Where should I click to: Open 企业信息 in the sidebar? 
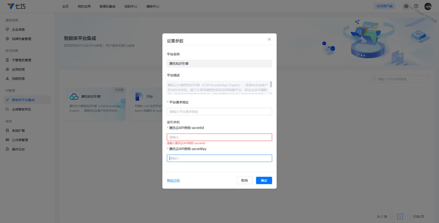18,30
